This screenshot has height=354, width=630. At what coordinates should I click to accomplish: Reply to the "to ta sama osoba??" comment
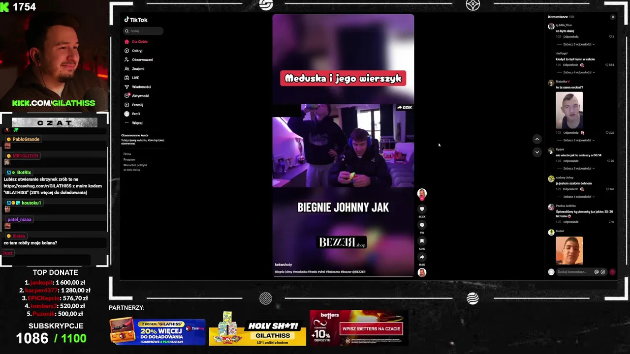click(x=571, y=133)
